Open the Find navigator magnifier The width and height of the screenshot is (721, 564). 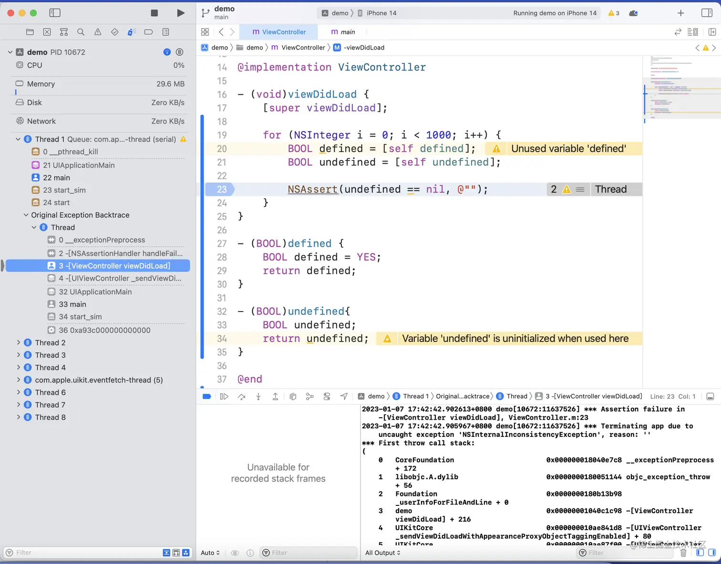pos(81,32)
